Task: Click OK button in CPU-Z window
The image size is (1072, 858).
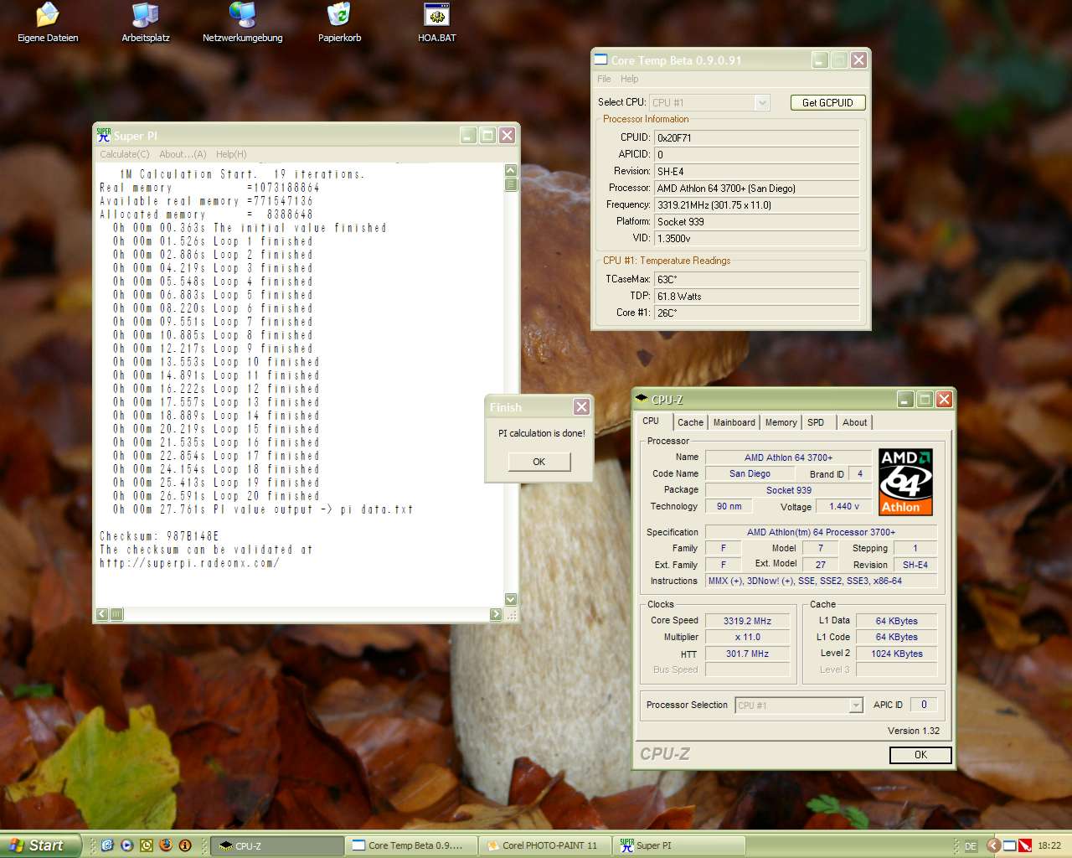Action: point(920,755)
